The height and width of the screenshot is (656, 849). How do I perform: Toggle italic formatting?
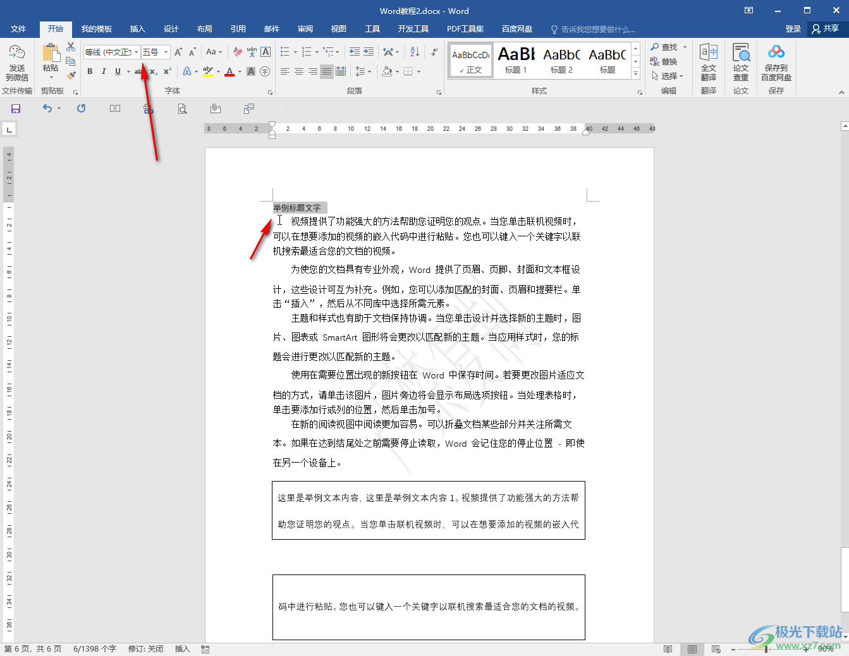click(x=104, y=71)
